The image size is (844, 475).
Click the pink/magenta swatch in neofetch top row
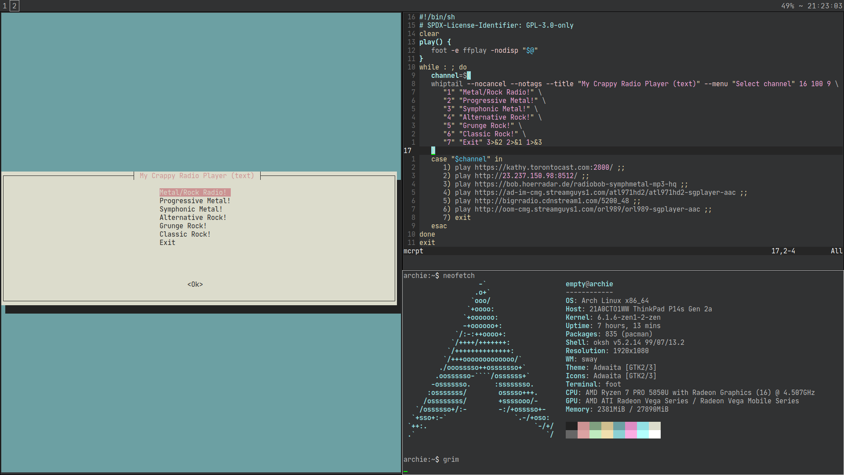(631, 426)
